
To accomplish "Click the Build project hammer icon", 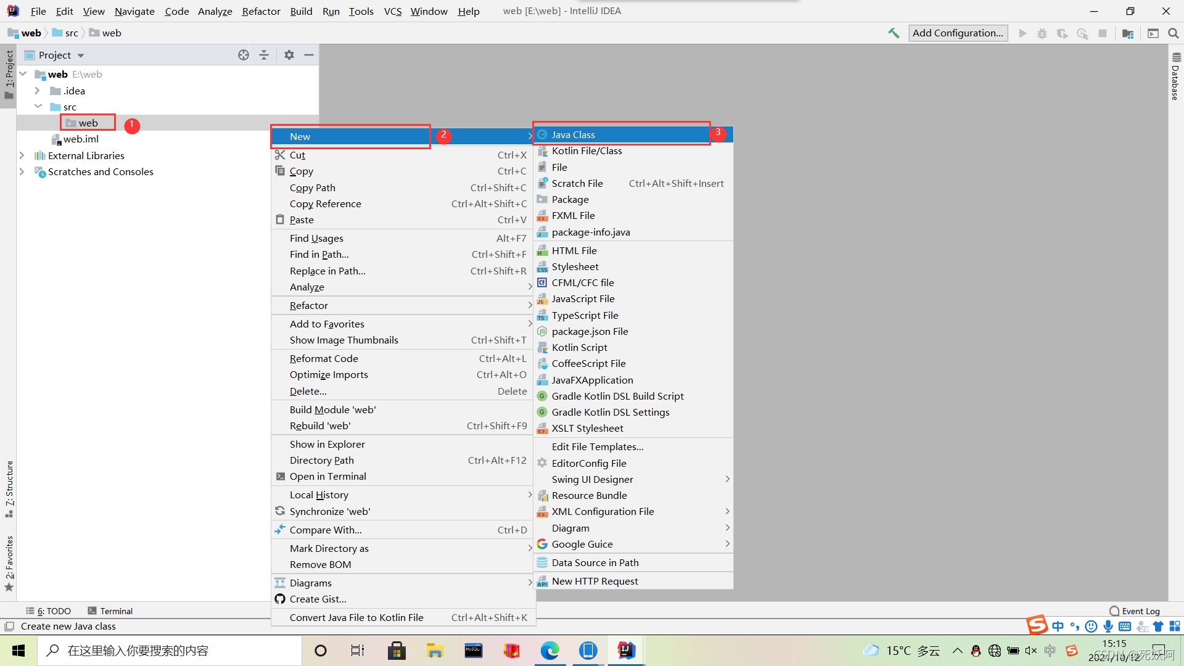I will (x=894, y=33).
